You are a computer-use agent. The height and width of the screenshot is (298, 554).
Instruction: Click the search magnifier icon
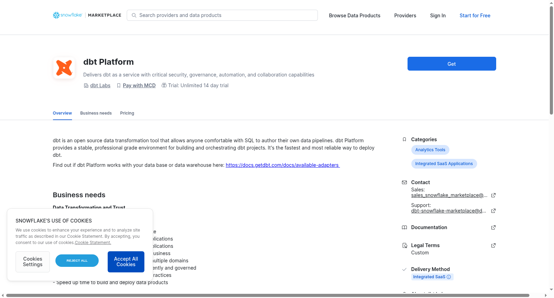[x=134, y=15]
